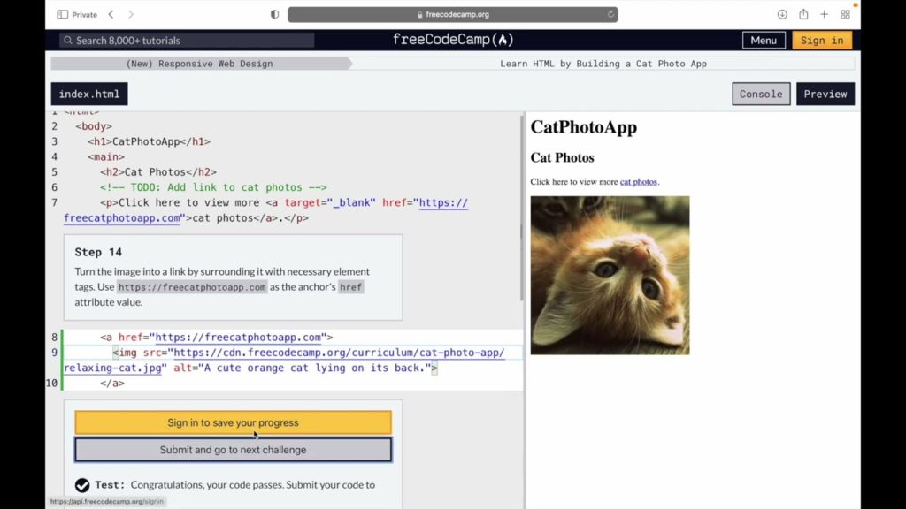Screen dimensions: 906x509
Task: Open the tab overview grid icon
Action: tap(845, 13)
